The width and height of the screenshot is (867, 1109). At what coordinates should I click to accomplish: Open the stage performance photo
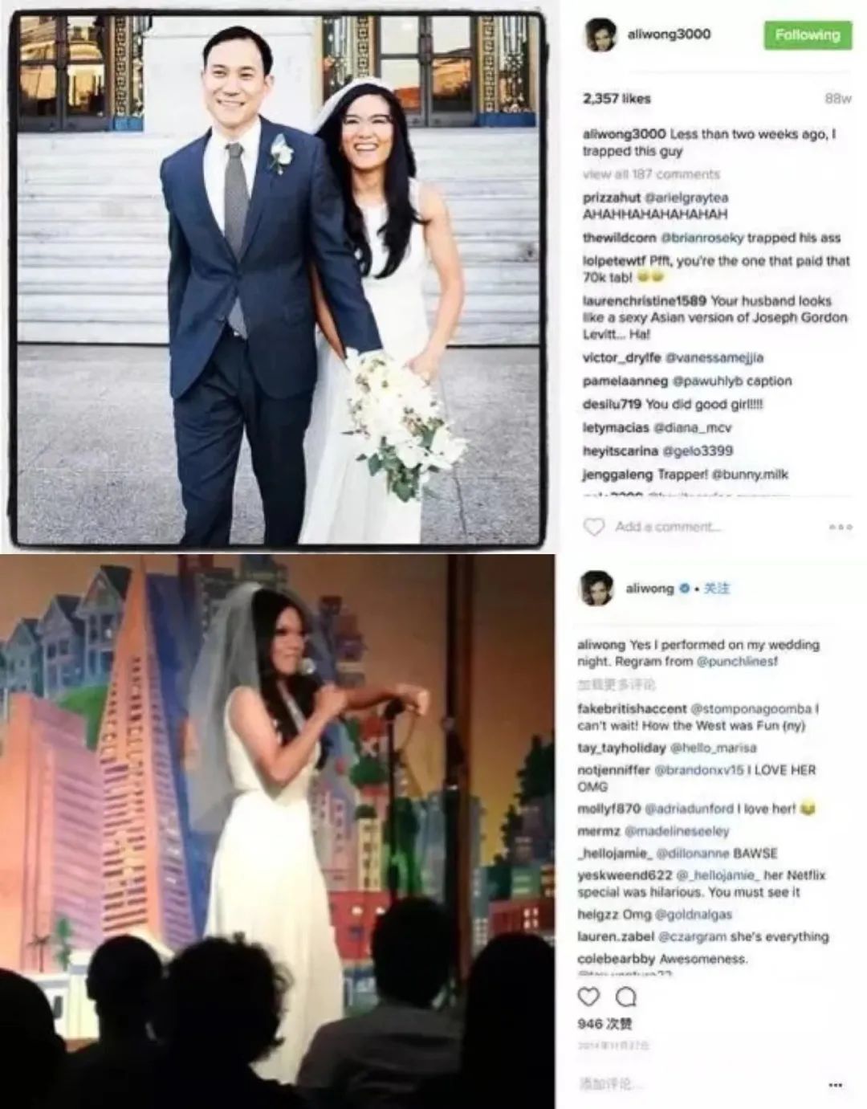coord(277,832)
